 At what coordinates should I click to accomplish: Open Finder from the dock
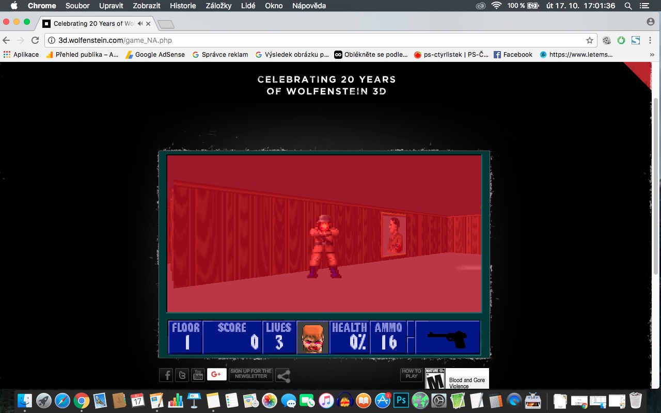click(24, 401)
